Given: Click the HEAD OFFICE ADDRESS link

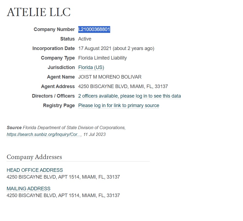Looking at the screenshot, I should 35,170.
